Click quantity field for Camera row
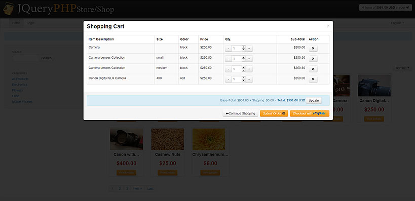The image size is (415, 201). (237, 49)
